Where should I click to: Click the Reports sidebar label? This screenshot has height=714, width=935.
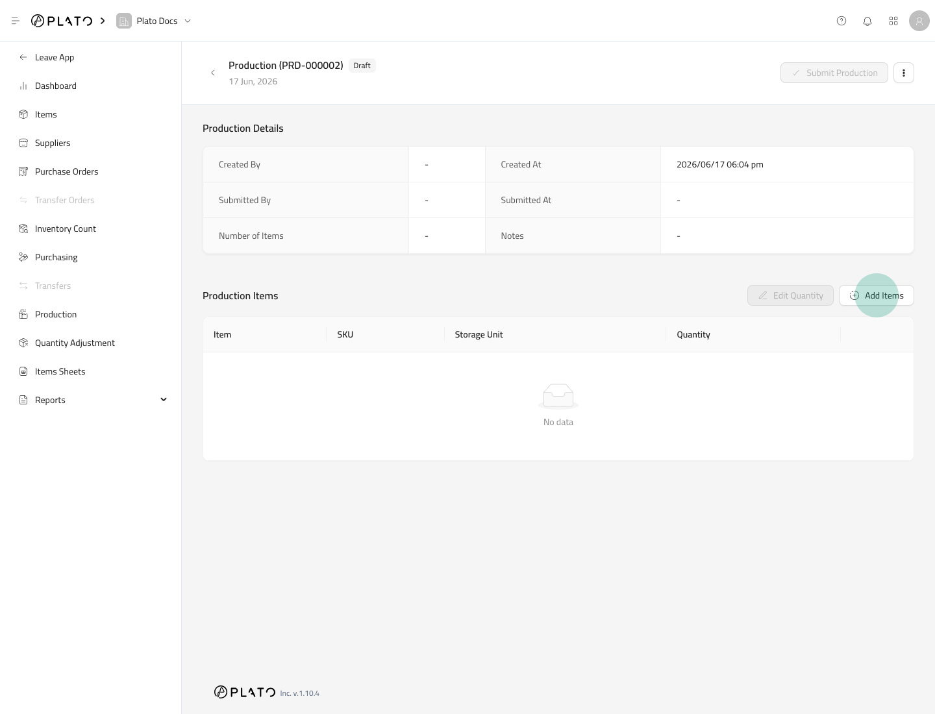coord(50,400)
